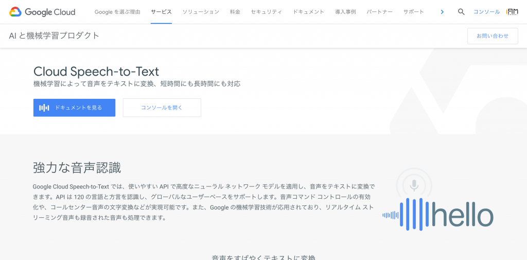Click the IAM account avatar icon
The height and width of the screenshot is (260, 527).
pos(512,12)
